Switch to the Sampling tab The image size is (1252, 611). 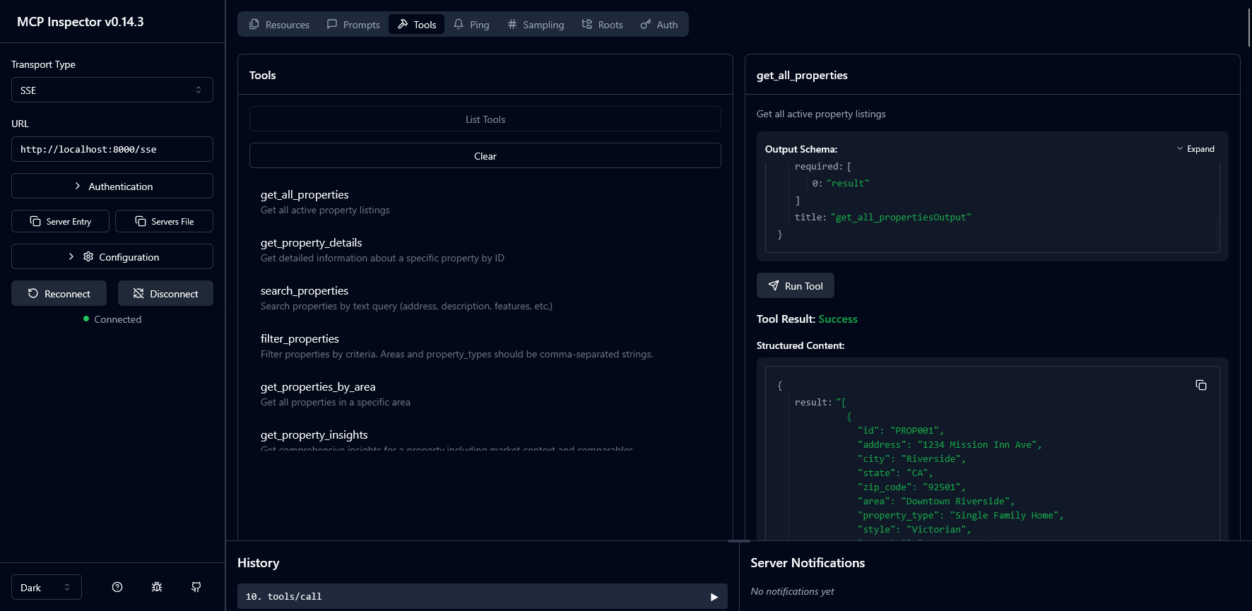coord(536,25)
